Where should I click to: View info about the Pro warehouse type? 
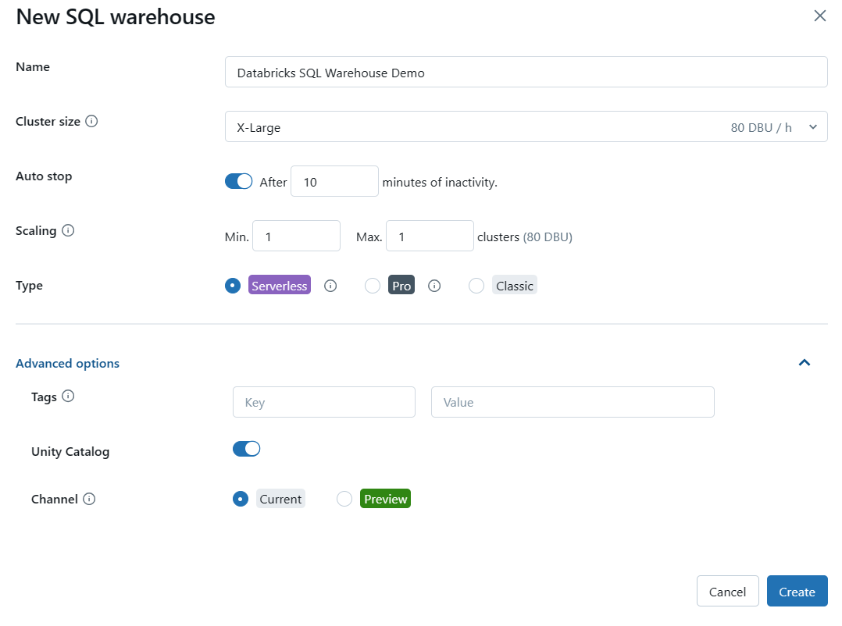pos(434,285)
